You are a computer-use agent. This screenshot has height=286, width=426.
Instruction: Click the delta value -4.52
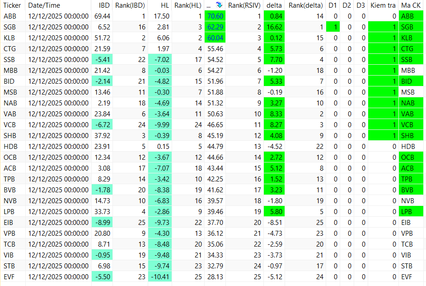[x=275, y=147]
